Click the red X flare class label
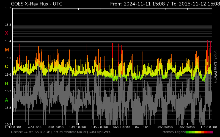The width and height of the screenshot is (220, 137). click(x=7, y=33)
